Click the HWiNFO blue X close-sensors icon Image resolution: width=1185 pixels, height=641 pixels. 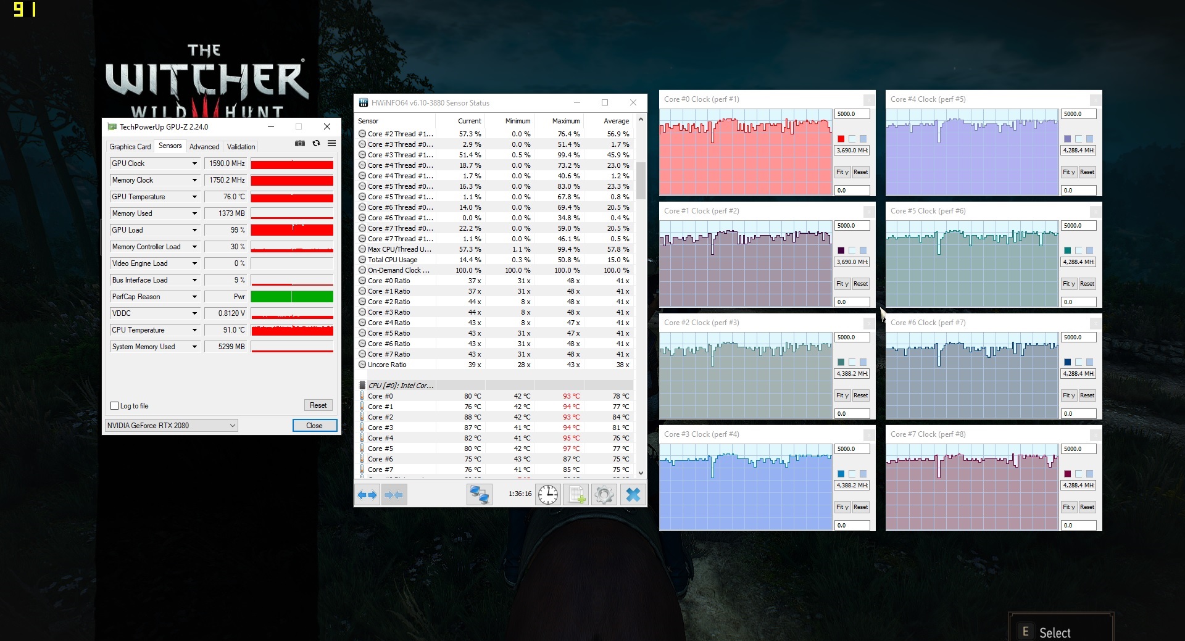tap(633, 495)
